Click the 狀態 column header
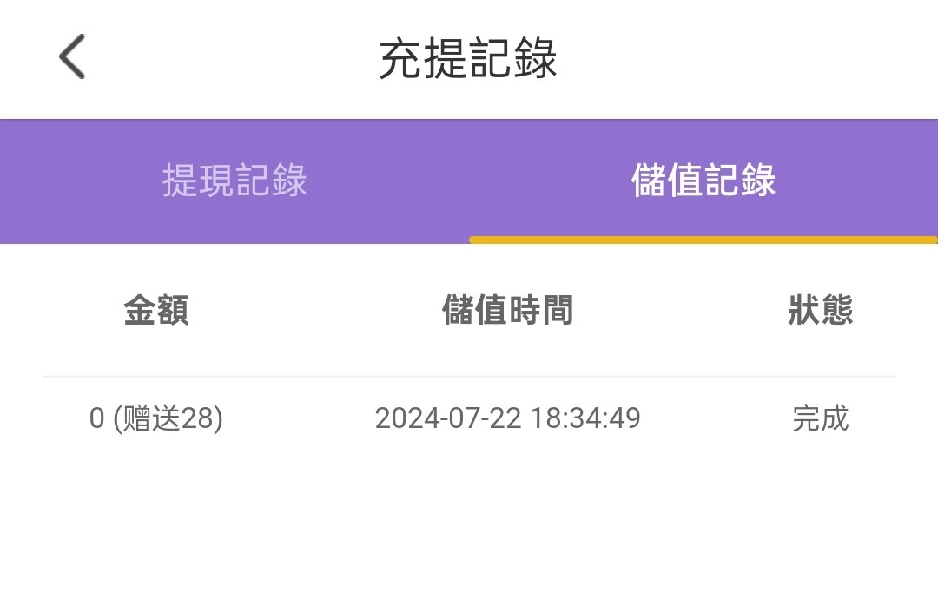The image size is (938, 599). point(821,310)
